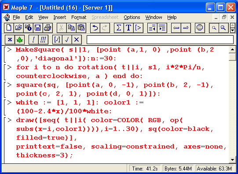This screenshot has width=238, height=174.
Task: Save worksheet with floppy disk icon
Action: pos(38,28)
